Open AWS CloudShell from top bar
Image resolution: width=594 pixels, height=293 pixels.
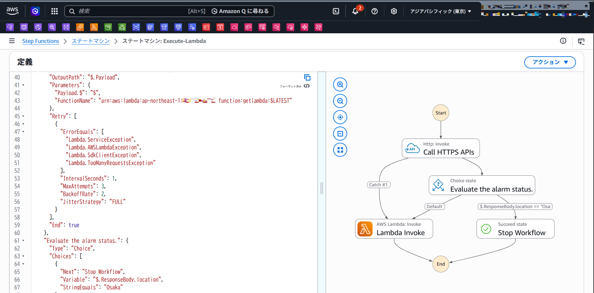pos(336,11)
